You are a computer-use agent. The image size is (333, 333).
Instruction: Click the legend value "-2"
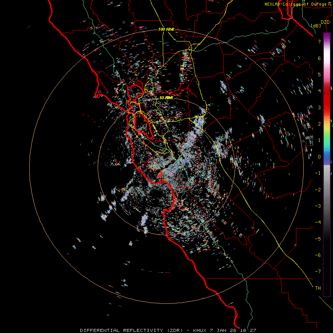click(x=318, y=189)
